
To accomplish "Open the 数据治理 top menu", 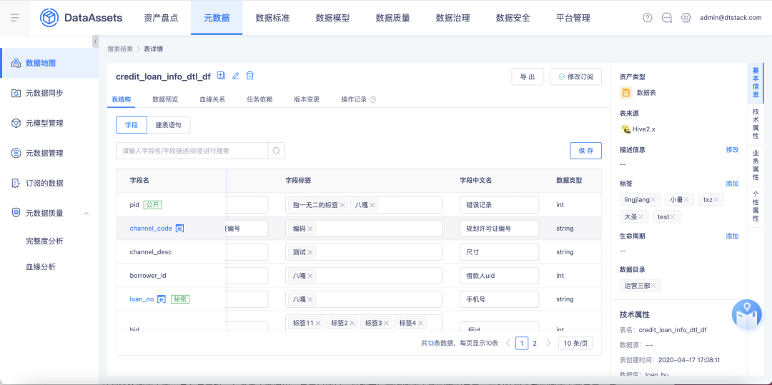I will point(452,18).
